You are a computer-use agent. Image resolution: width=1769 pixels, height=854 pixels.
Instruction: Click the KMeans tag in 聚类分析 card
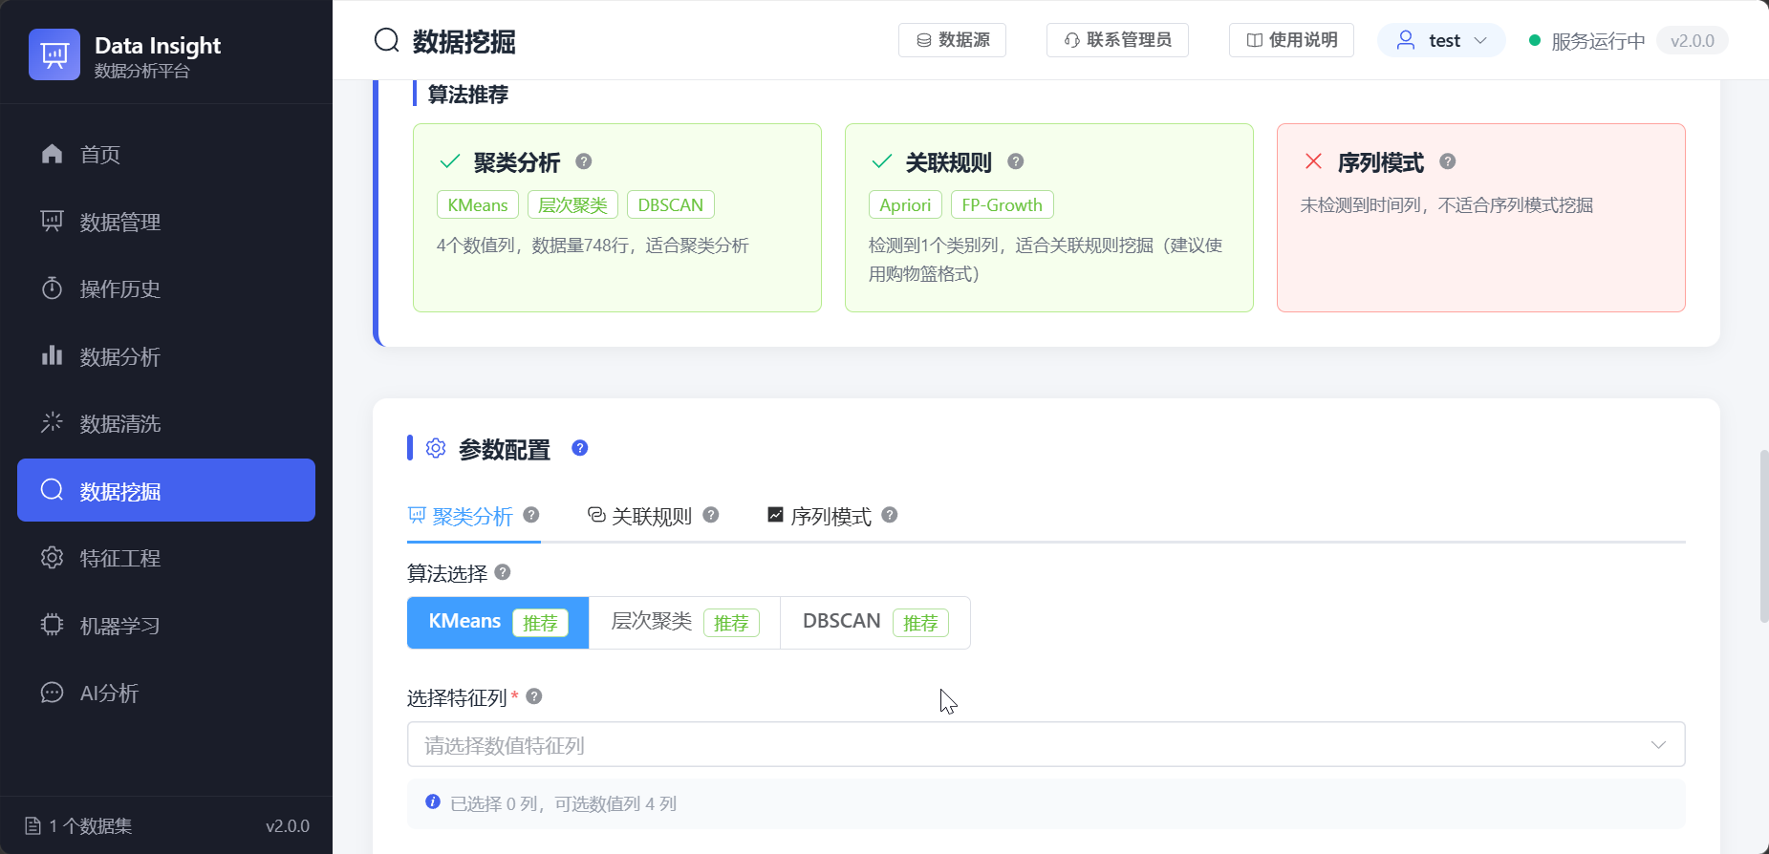(478, 205)
